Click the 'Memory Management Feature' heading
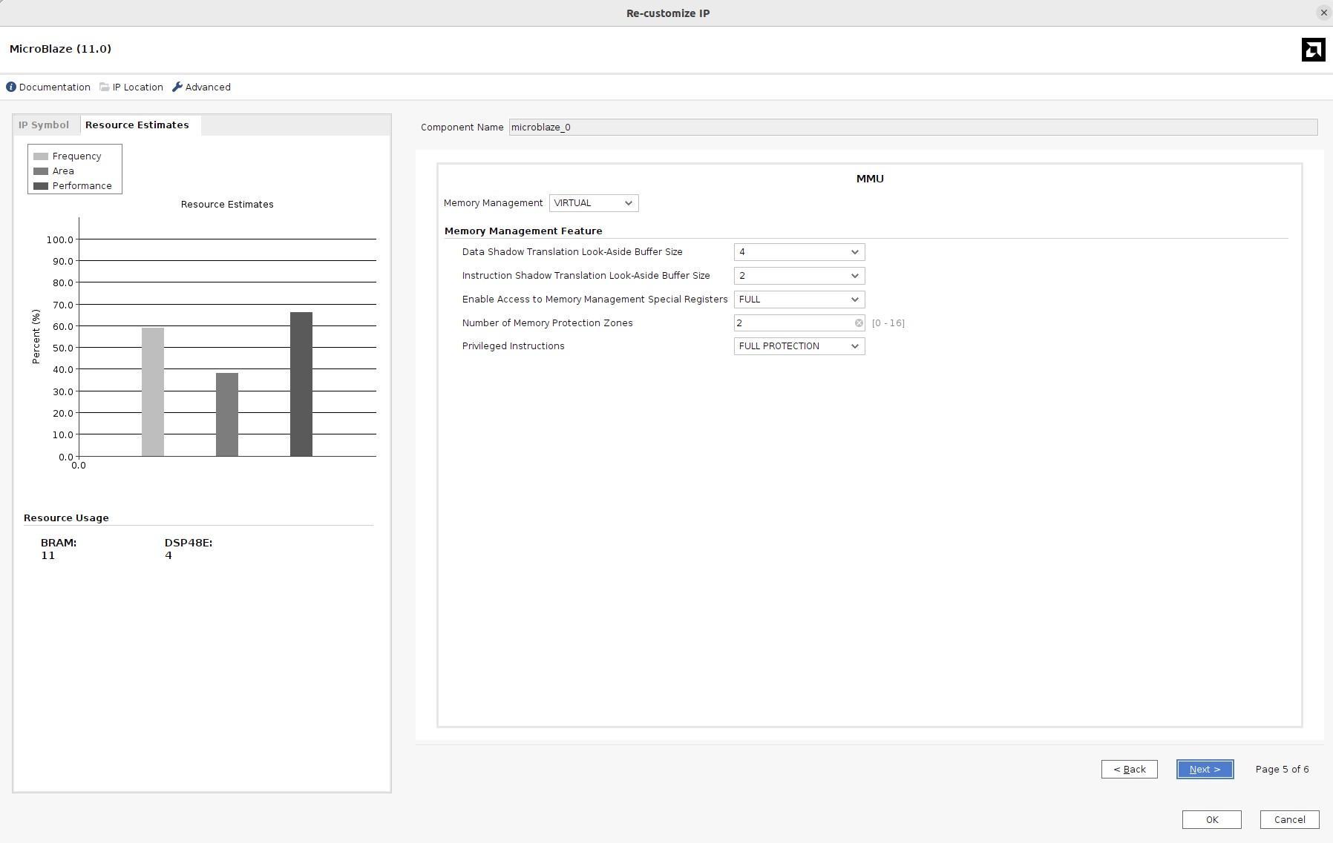 [x=523, y=231]
